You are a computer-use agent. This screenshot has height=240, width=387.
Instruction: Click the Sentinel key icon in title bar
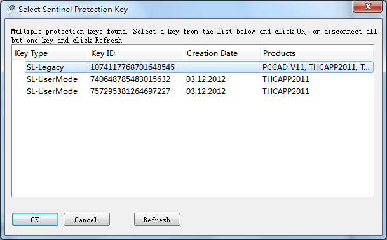[x=10, y=10]
